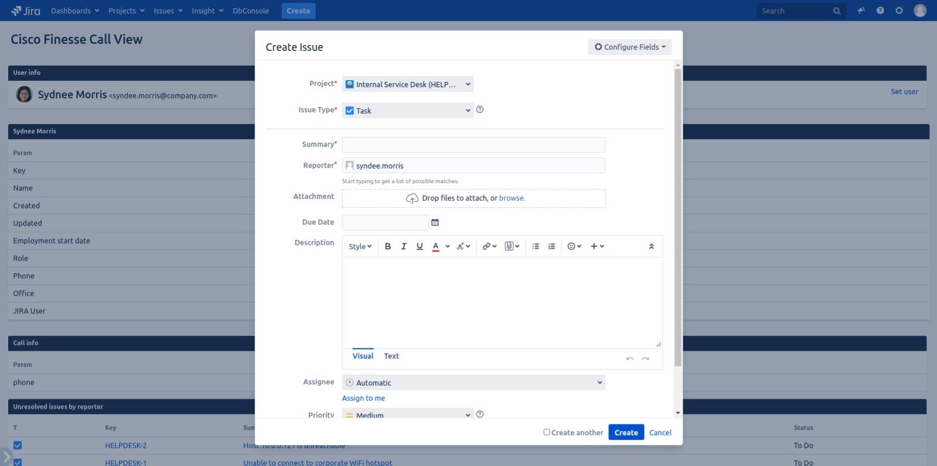Click into the Description text area

[502, 303]
